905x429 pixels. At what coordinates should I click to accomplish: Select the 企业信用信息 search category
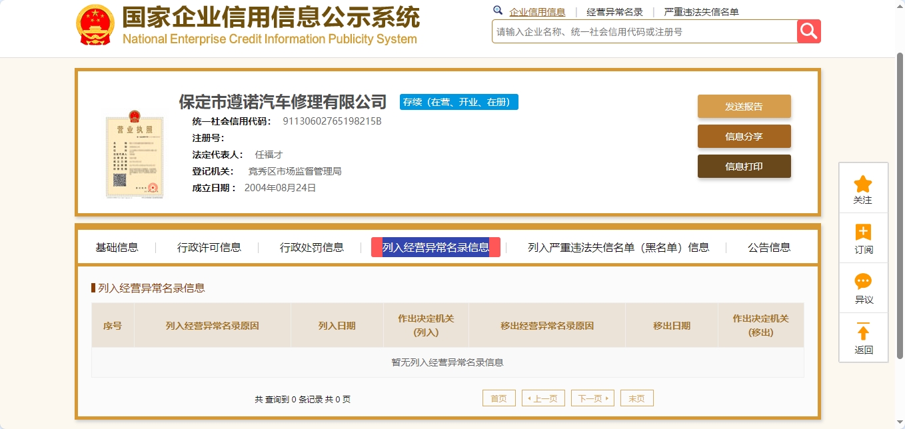click(537, 12)
